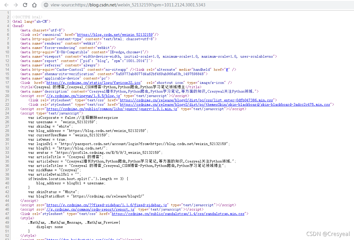Screen dimensions: 354x240
Task: Click the 'var isOwner = true' line
Action: coord(48,140)
